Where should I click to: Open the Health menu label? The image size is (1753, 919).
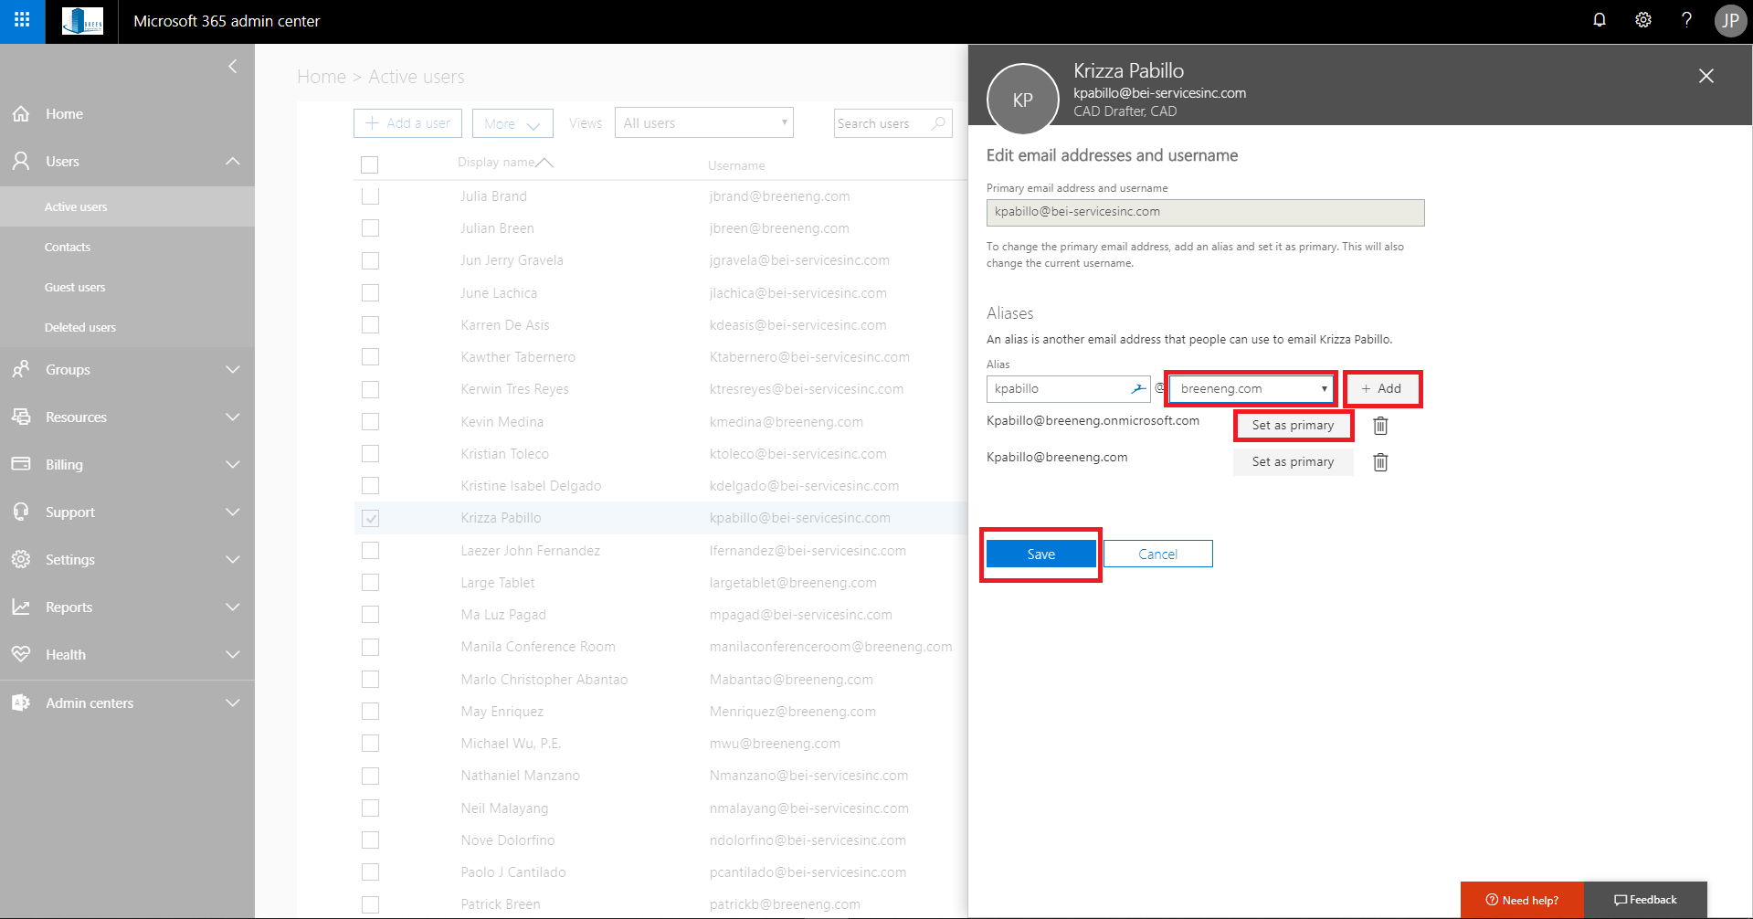(x=66, y=655)
